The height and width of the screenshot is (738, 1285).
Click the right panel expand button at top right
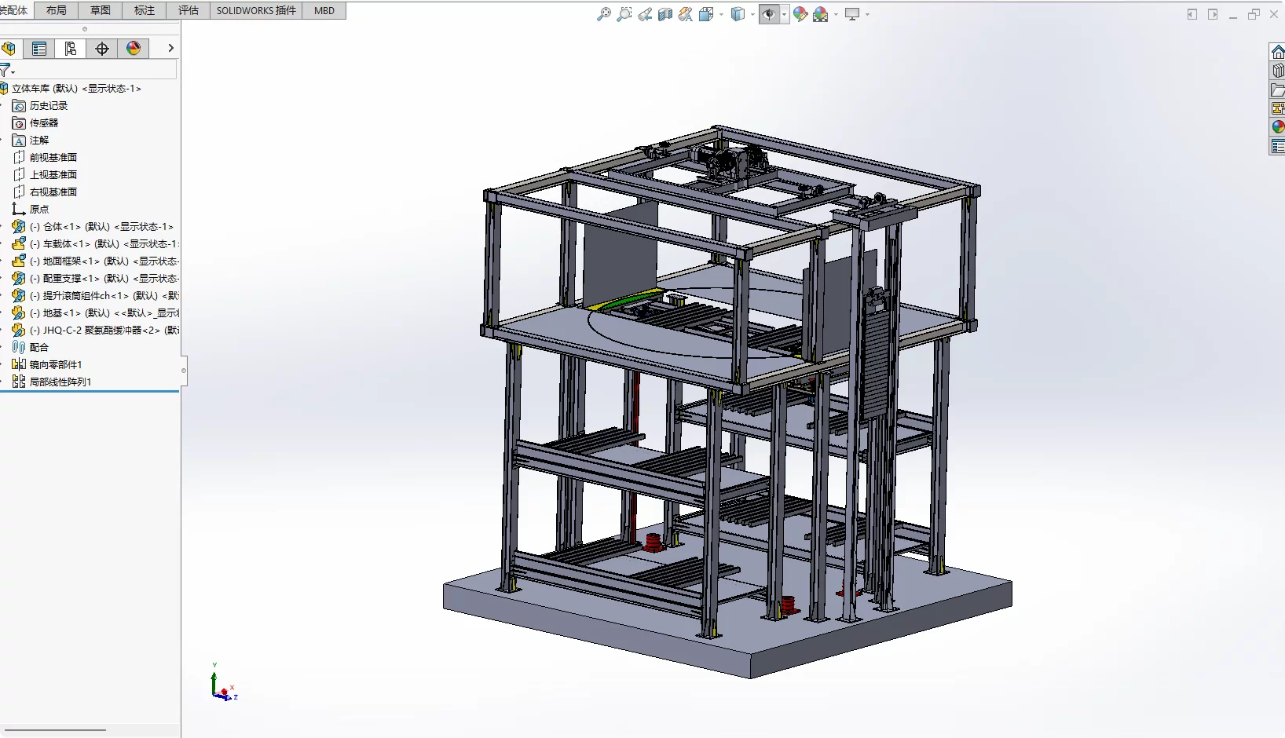point(1213,14)
